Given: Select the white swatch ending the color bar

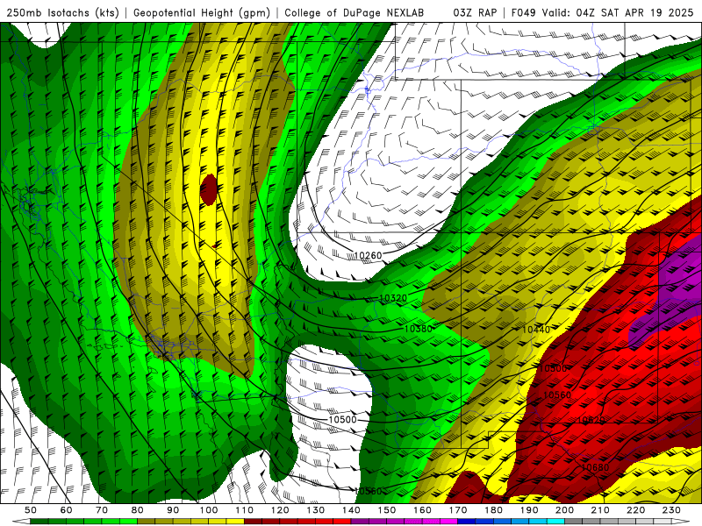Looking at the screenshot, I should (x=663, y=520).
